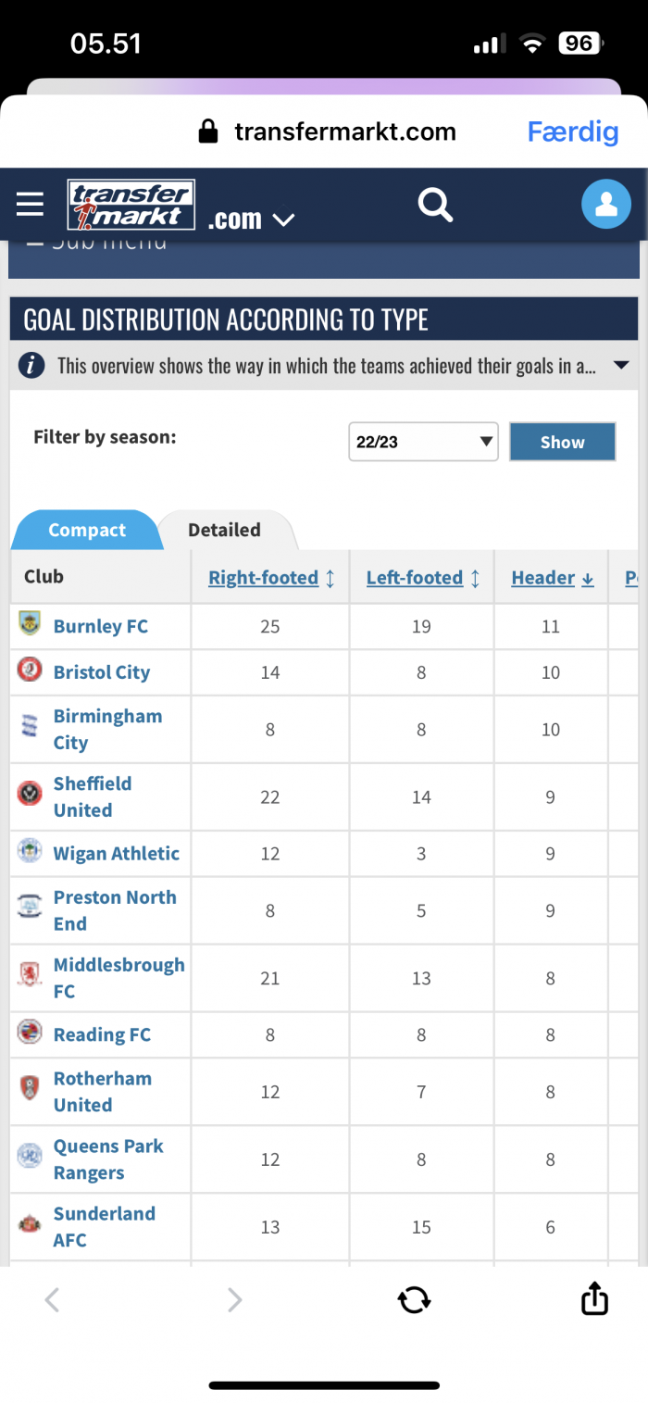
Task: Tap the info icon beside overview text
Action: coord(31,366)
